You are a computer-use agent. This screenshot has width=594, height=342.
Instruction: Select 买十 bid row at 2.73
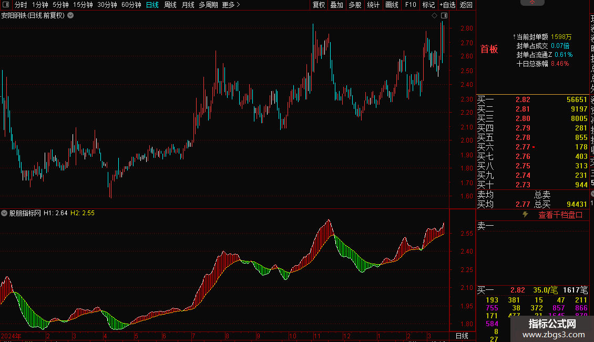(532, 185)
